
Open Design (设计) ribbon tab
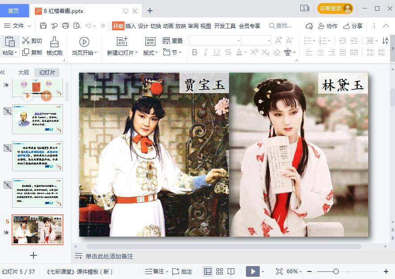(x=143, y=26)
